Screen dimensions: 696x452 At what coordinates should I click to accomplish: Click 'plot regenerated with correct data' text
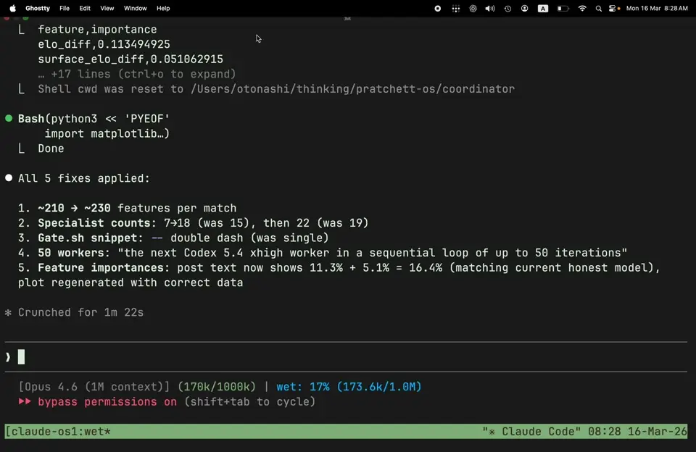pos(130,283)
